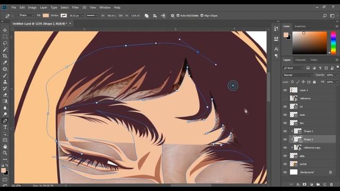The height and width of the screenshot is (191, 340).
Task: Open the Shape tool mode dropdown
Action: tap(26, 15)
